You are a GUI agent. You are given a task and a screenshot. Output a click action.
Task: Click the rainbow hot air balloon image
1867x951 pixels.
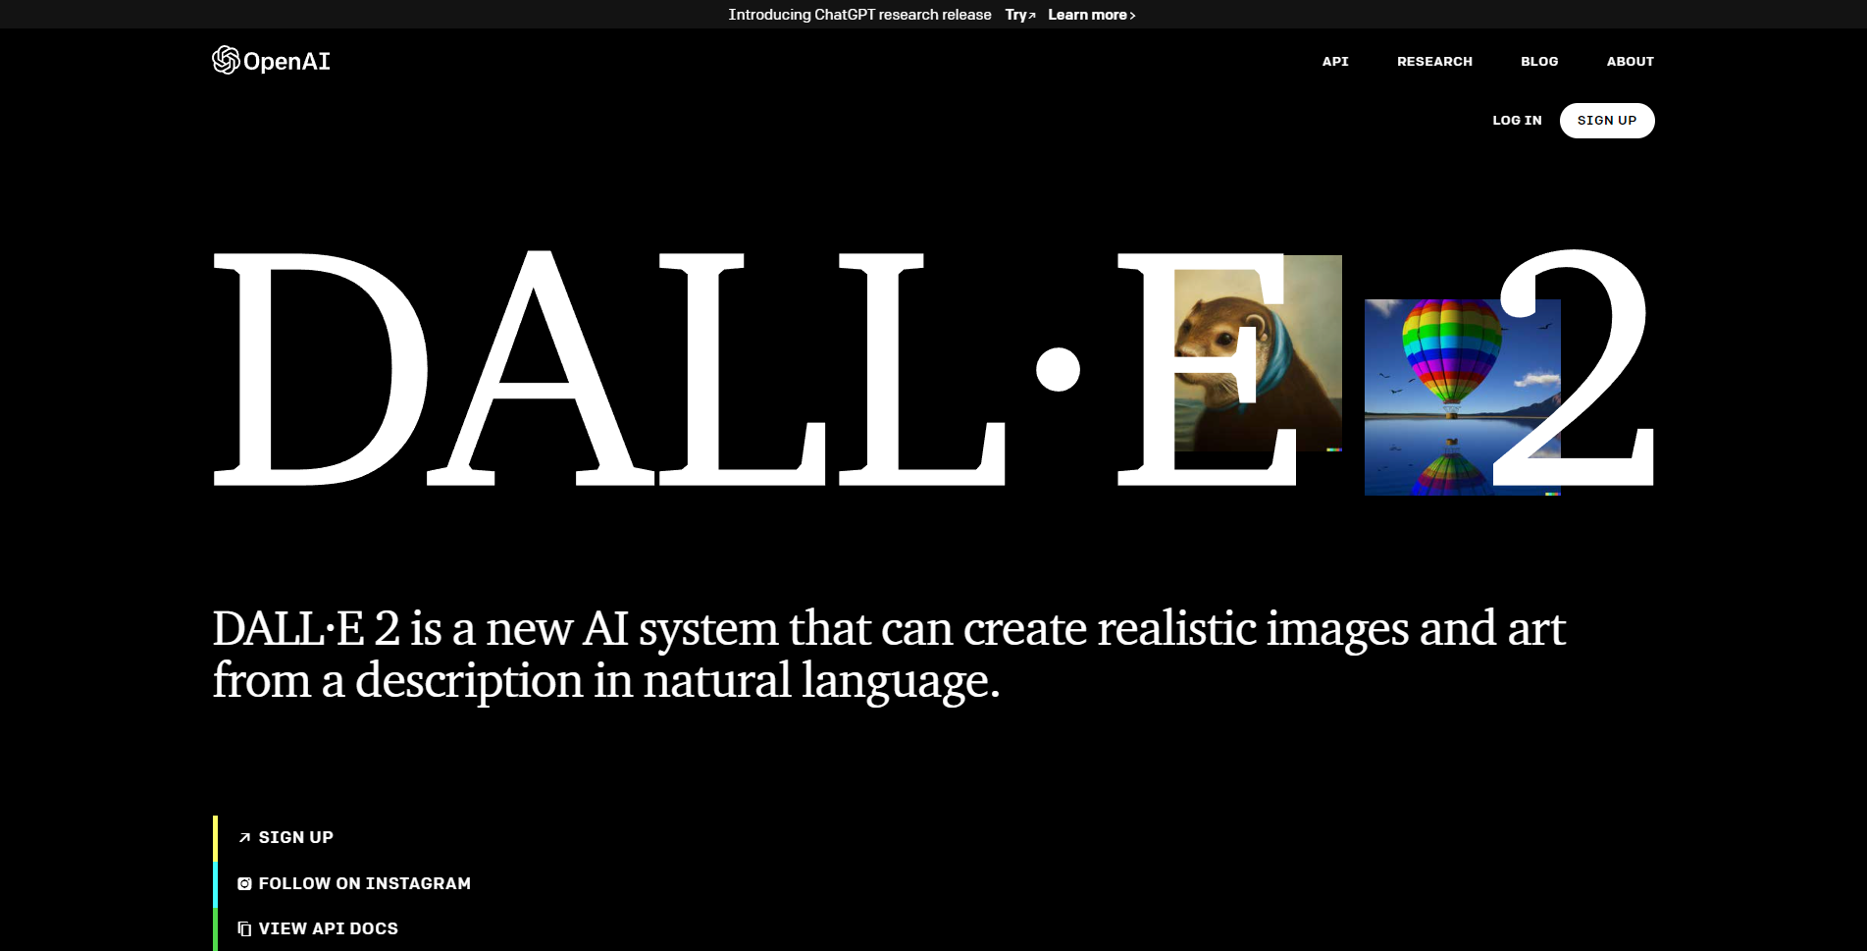pos(1462,397)
